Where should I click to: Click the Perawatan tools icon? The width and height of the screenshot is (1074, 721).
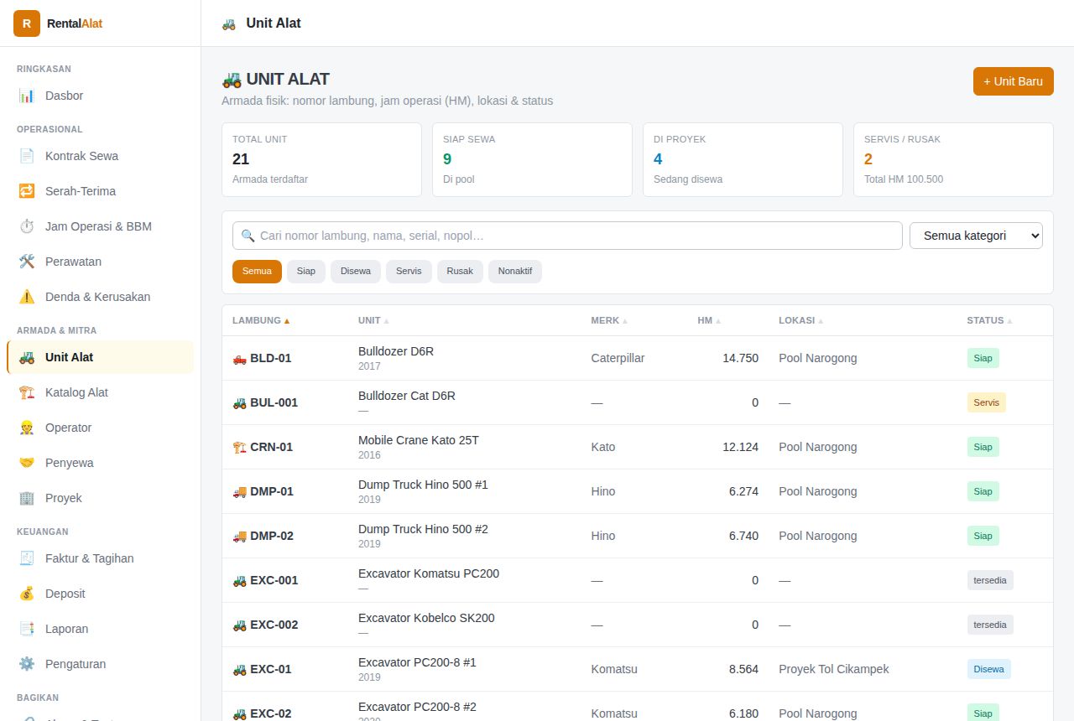[27, 262]
